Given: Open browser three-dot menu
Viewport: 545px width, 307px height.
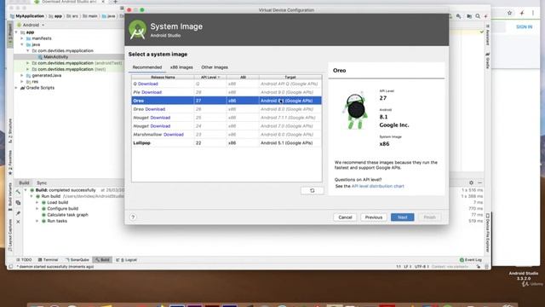Looking at the screenshot, I should click(533, 13).
